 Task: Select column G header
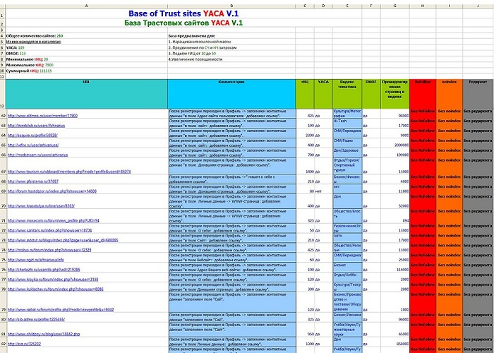click(x=394, y=6)
